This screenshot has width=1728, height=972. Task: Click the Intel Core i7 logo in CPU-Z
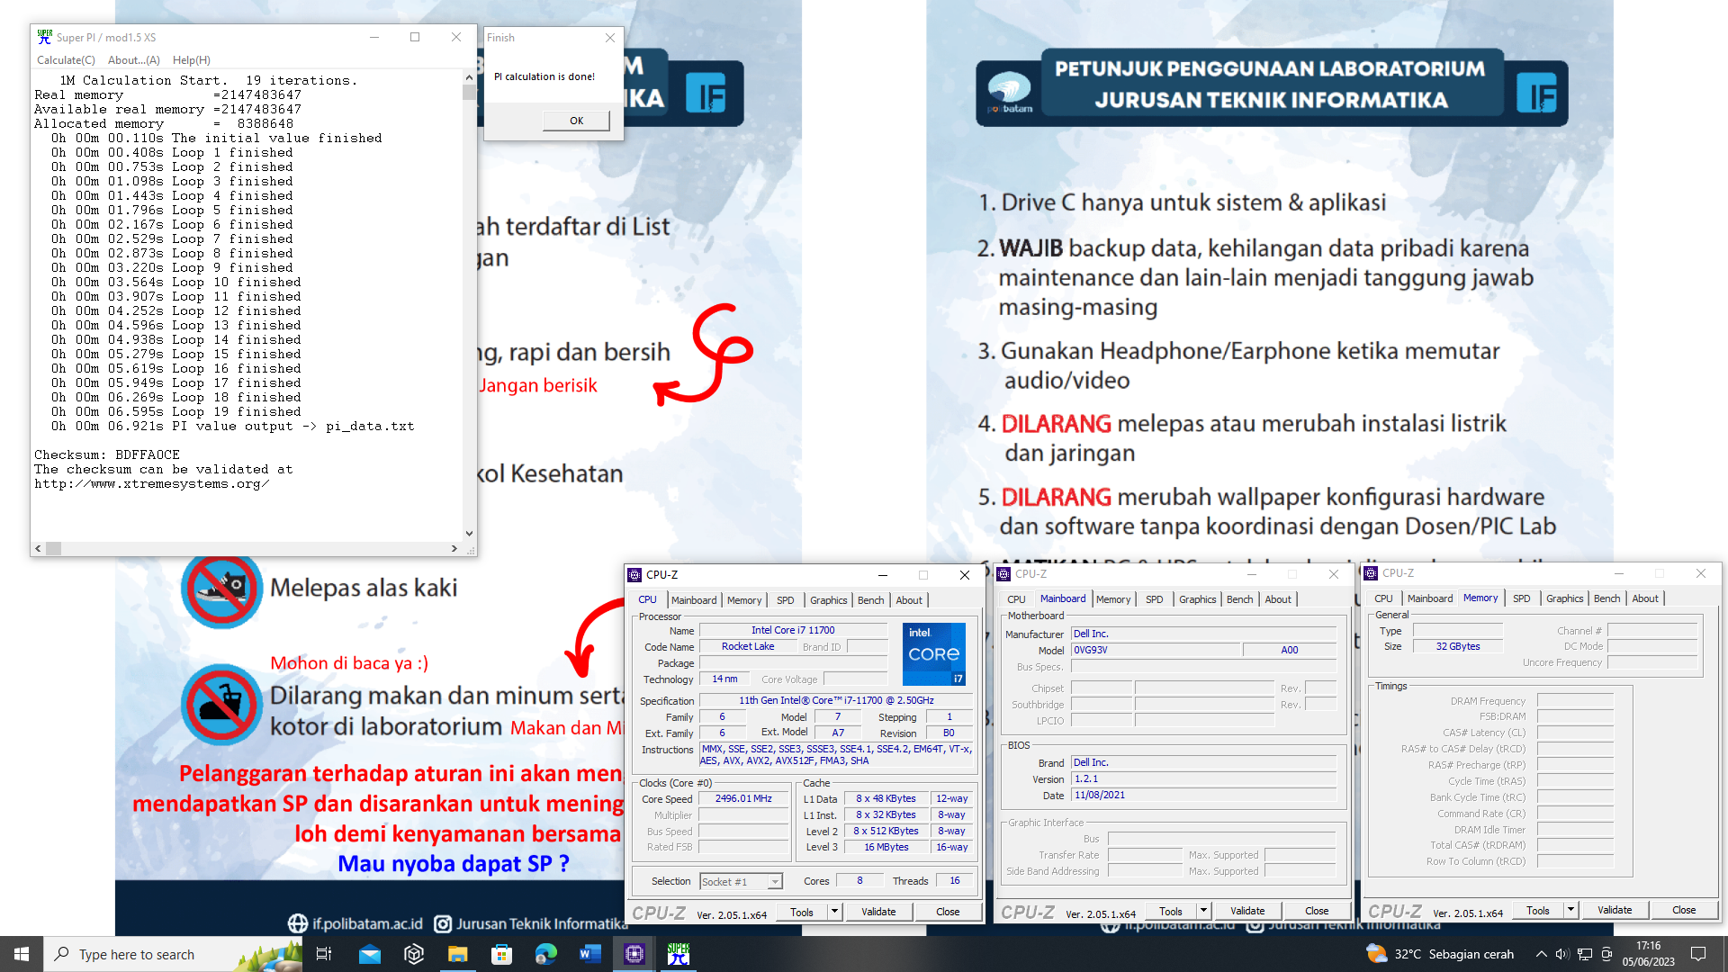click(x=934, y=654)
